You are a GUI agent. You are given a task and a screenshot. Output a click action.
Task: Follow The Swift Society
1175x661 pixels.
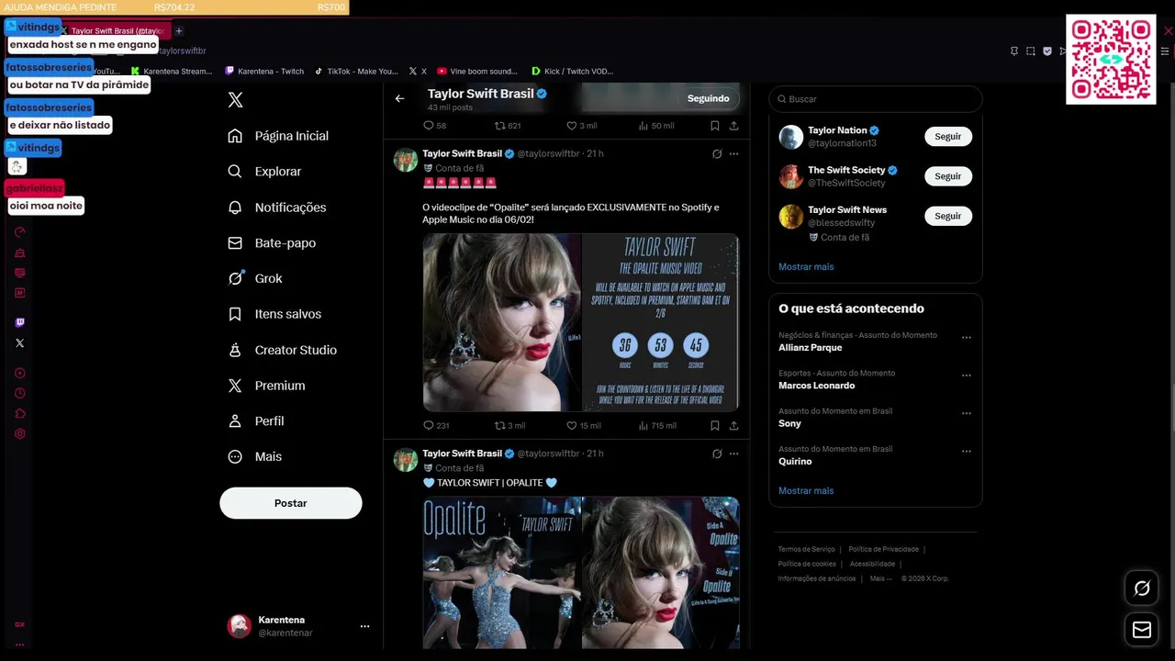coord(948,176)
